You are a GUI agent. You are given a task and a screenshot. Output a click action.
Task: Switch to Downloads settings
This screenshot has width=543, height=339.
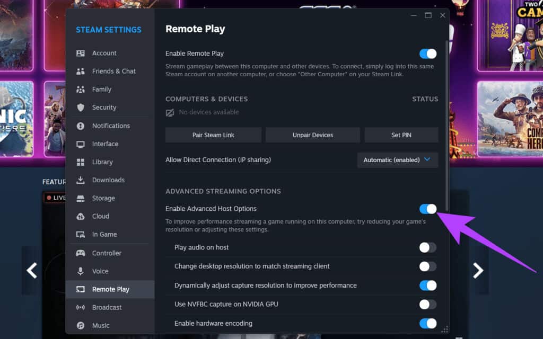tap(110, 180)
